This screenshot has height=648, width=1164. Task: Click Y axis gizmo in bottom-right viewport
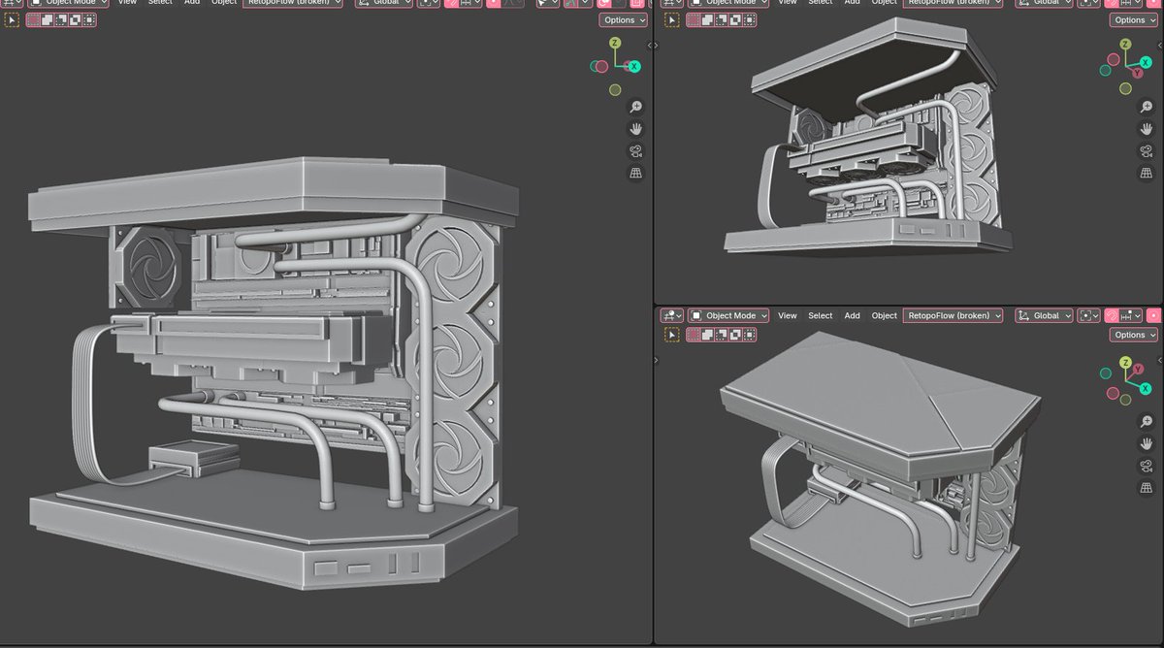tap(1138, 369)
